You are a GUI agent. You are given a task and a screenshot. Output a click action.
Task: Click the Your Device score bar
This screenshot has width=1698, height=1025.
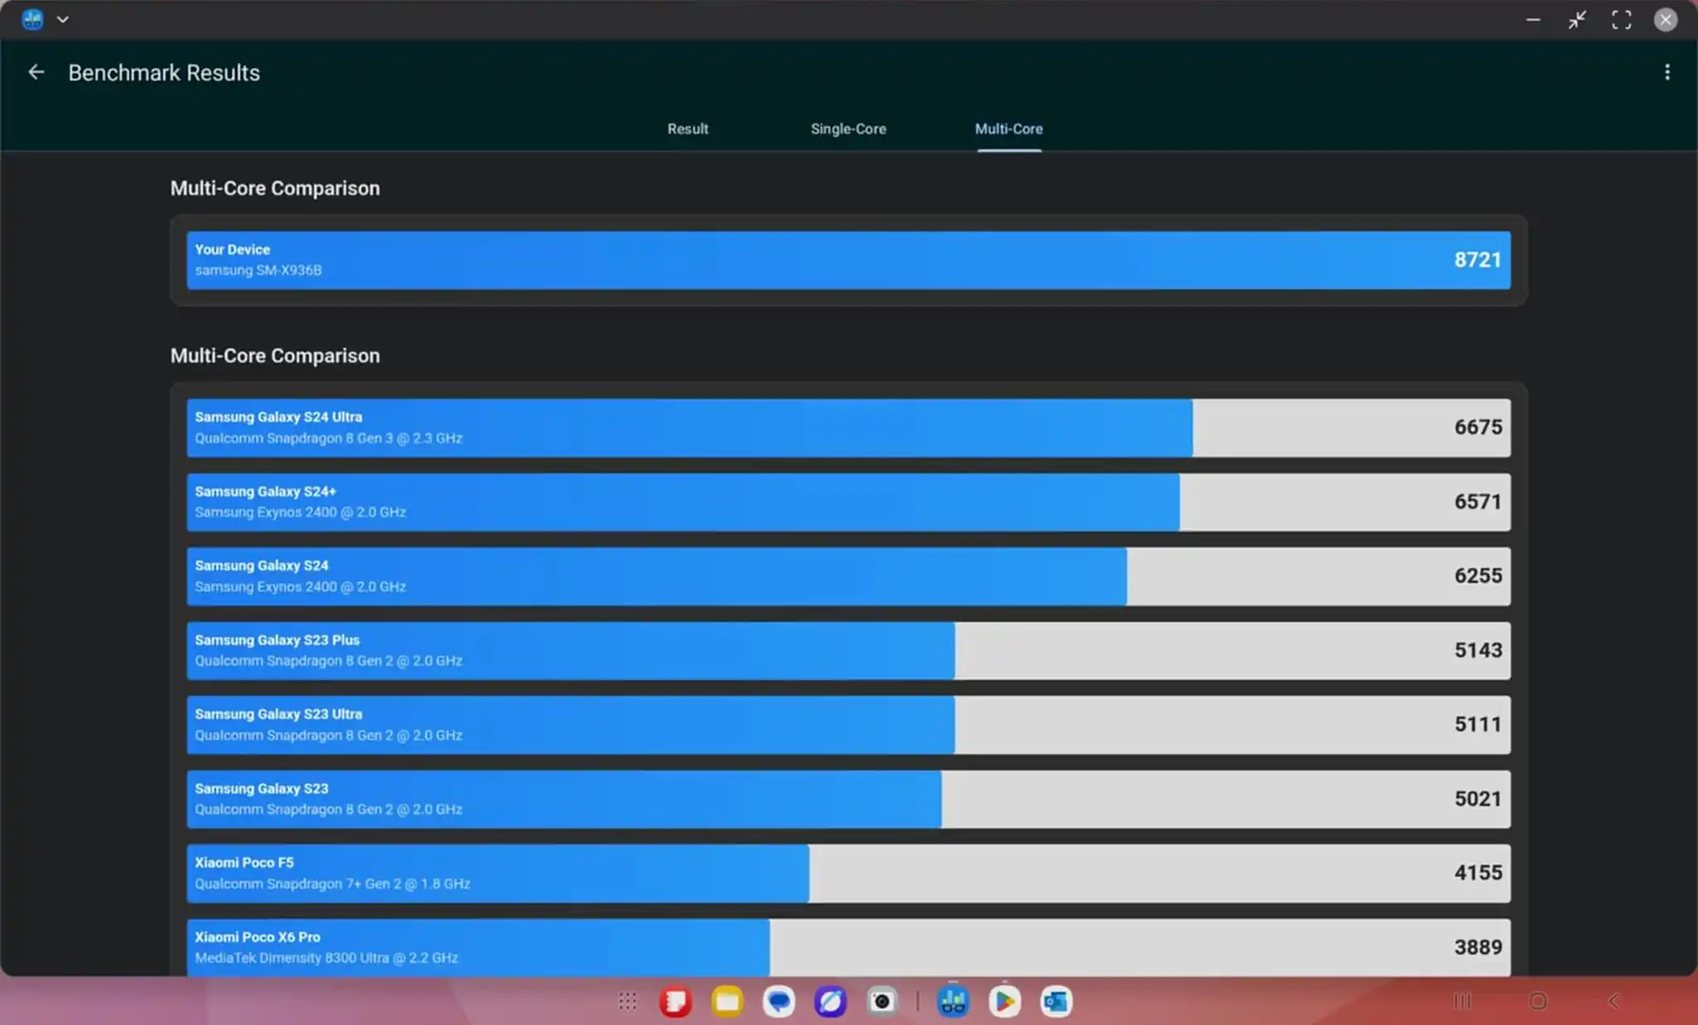[x=848, y=260]
